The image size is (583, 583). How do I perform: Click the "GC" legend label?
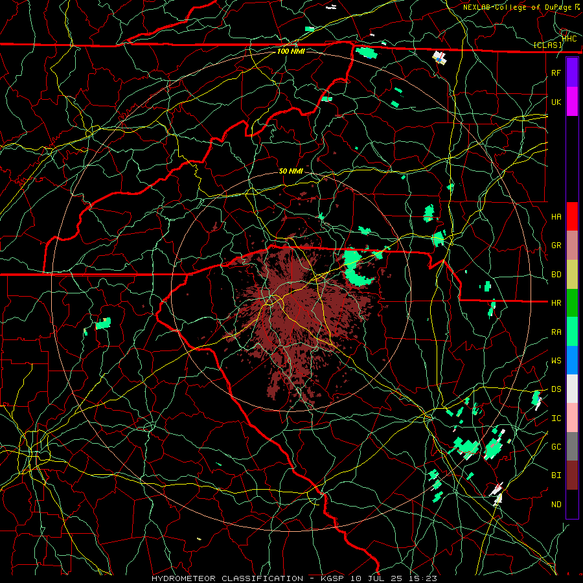click(556, 447)
